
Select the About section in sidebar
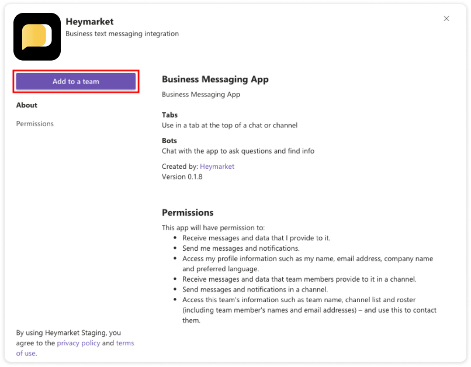27,105
